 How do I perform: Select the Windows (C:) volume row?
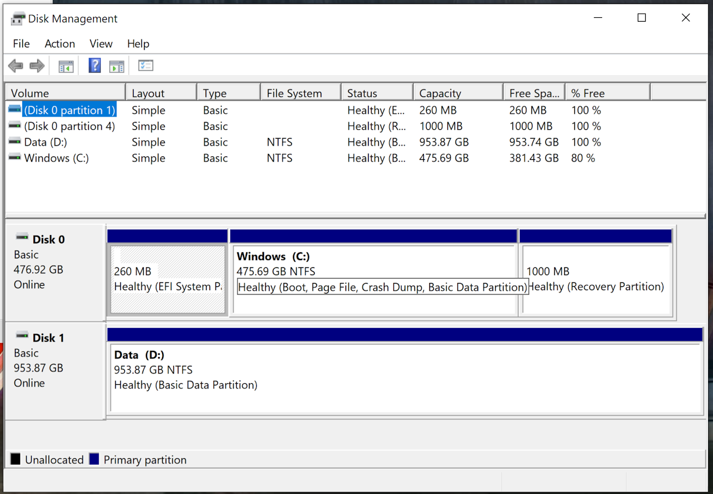click(x=356, y=158)
